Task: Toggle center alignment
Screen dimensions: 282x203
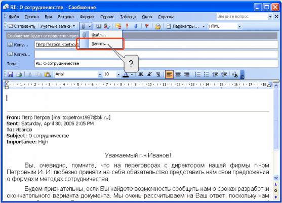Action: (178, 74)
